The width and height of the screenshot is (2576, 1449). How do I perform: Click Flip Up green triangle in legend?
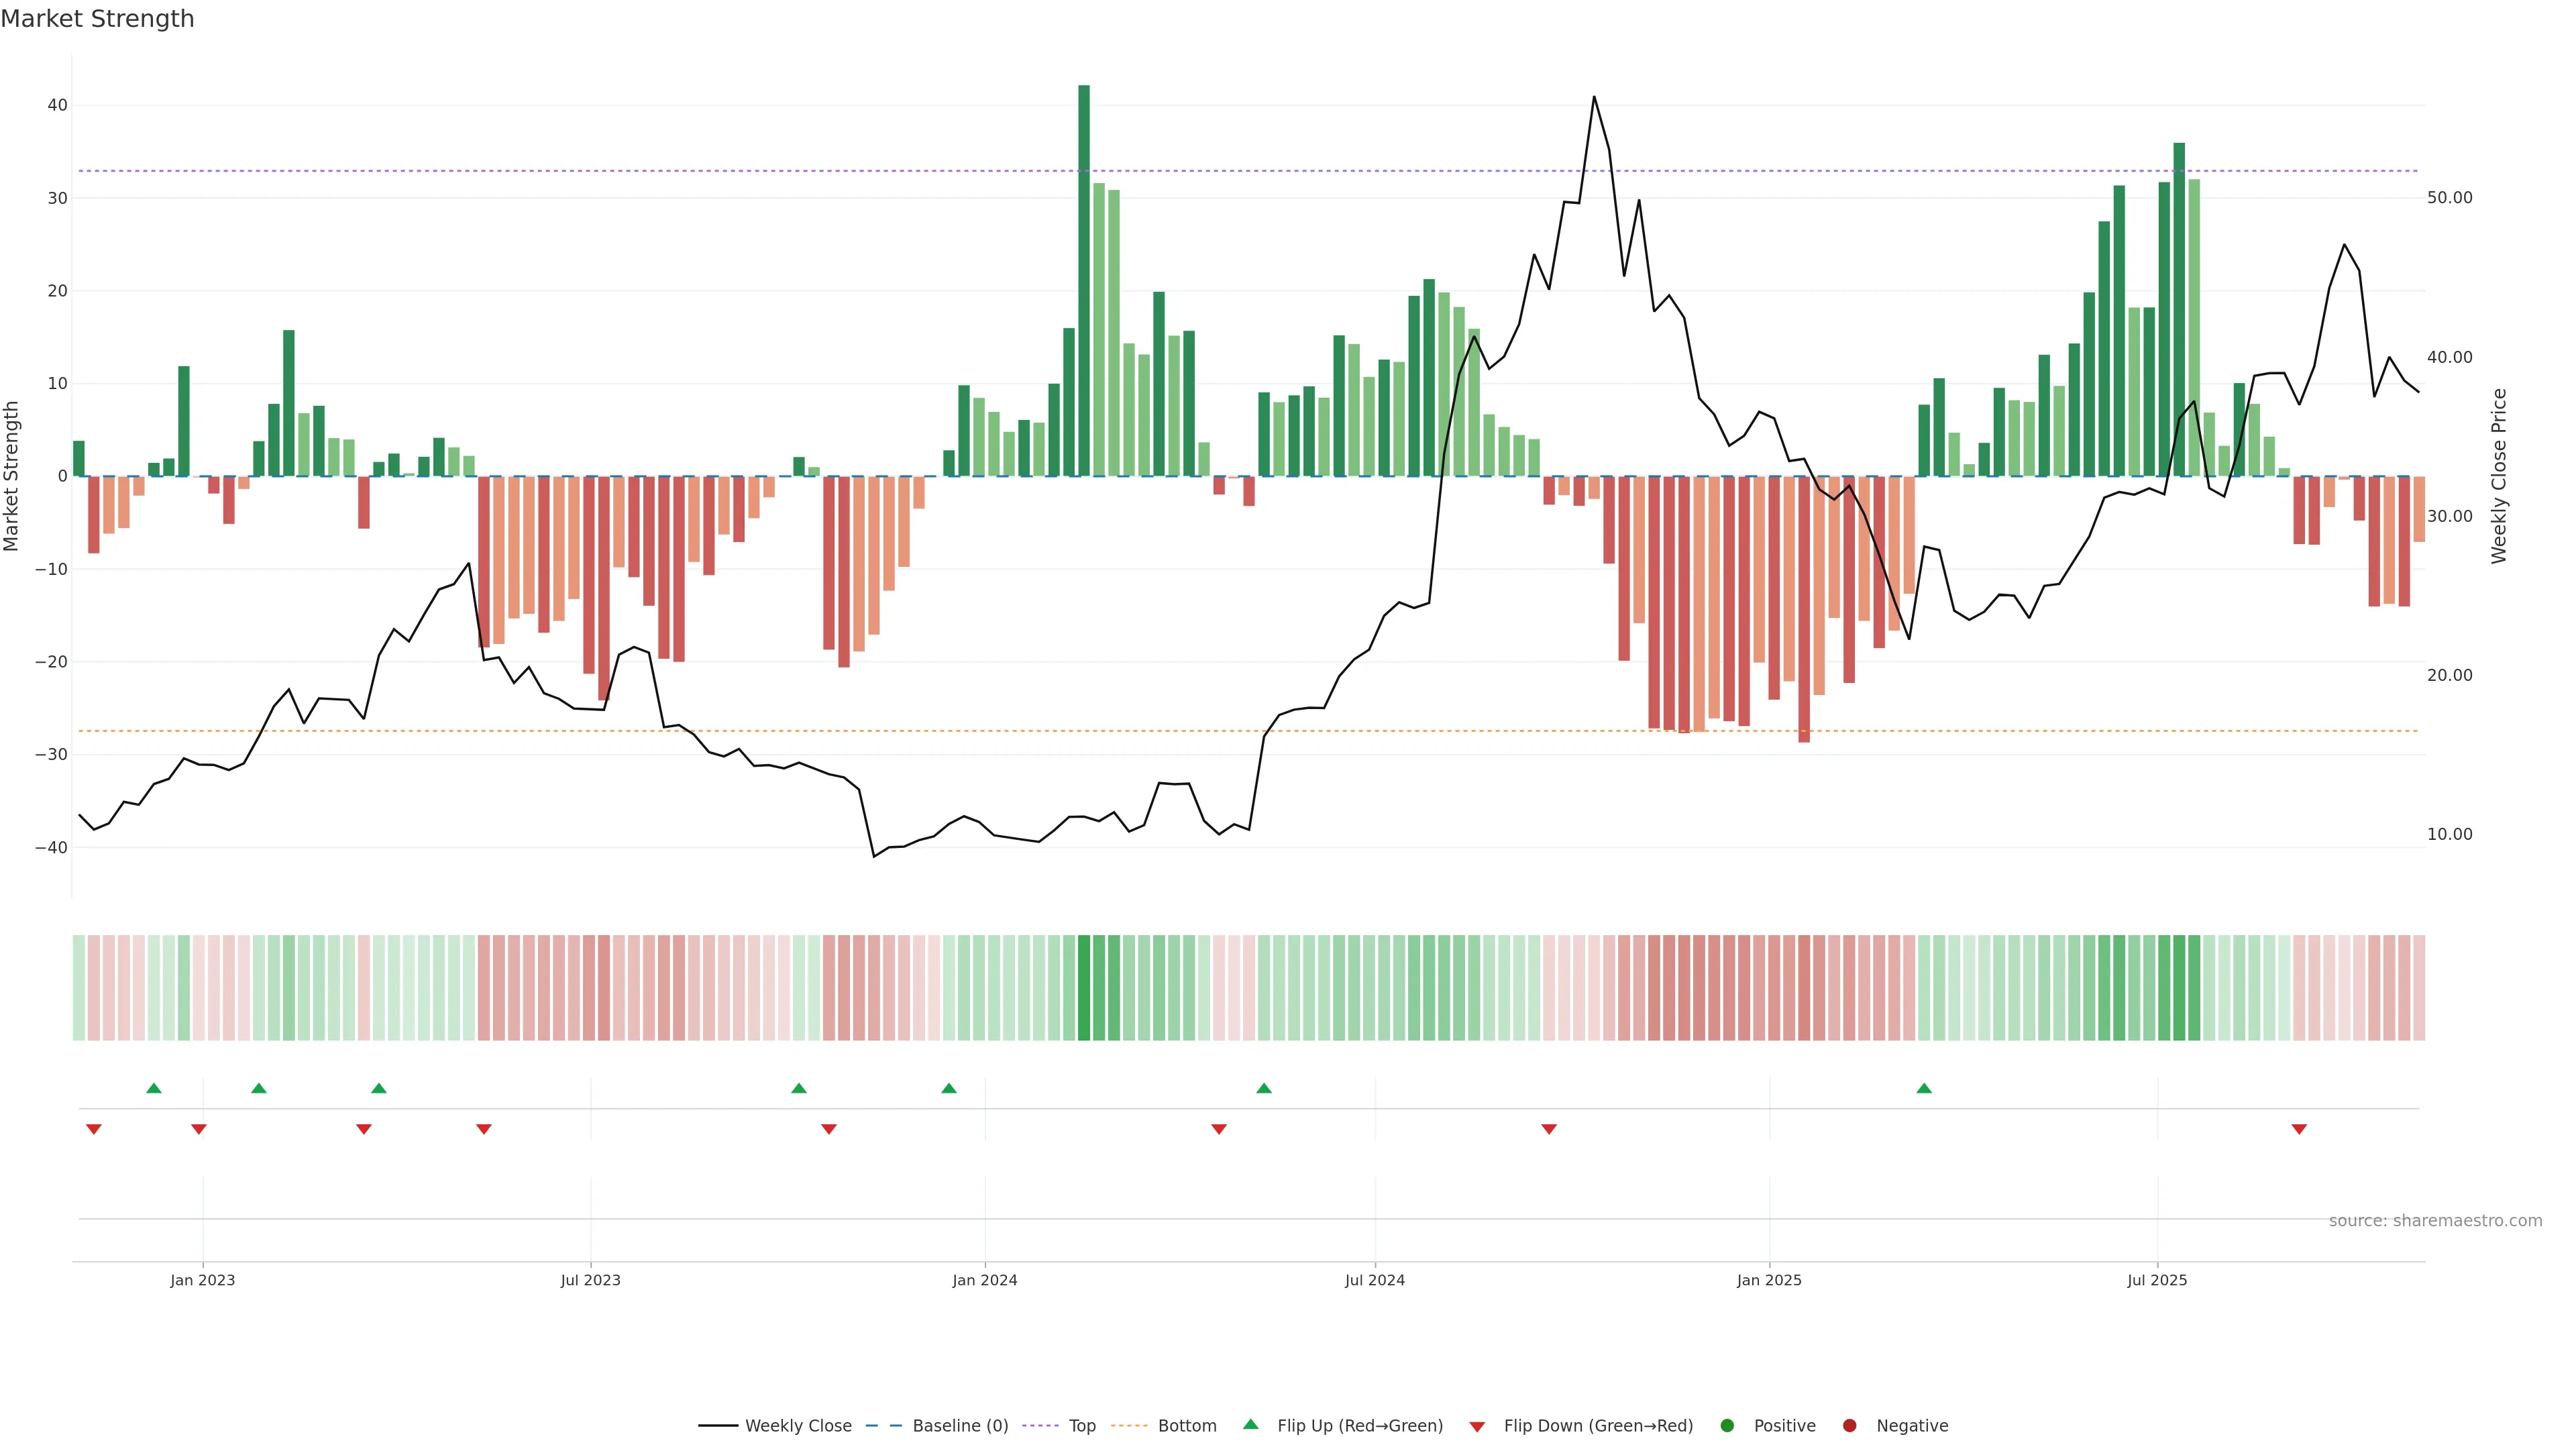click(x=1250, y=1424)
